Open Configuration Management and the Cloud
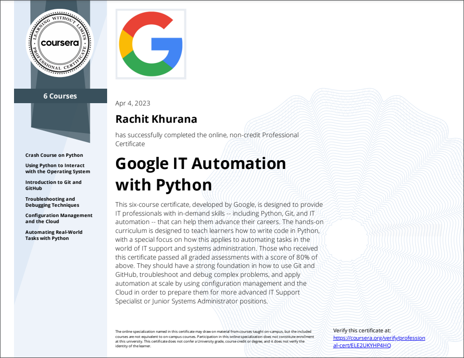Viewport: 464px width, 358px height. [58, 218]
